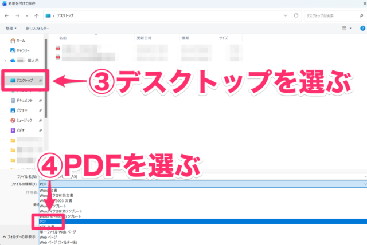Go to the ミュージック folder

coord(24,121)
